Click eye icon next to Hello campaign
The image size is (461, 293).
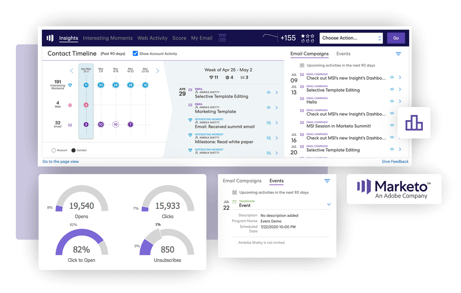[x=392, y=101]
